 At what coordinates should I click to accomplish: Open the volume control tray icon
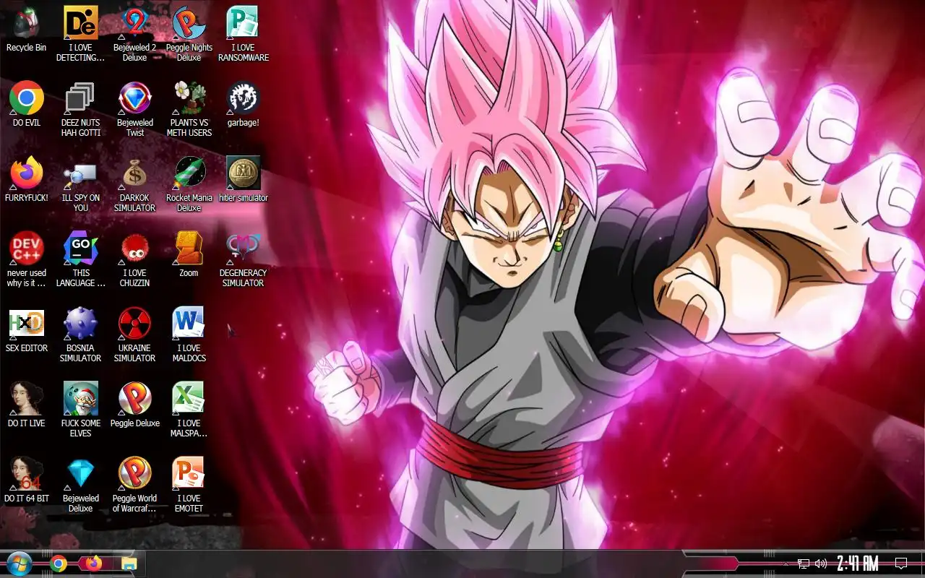tap(821, 564)
